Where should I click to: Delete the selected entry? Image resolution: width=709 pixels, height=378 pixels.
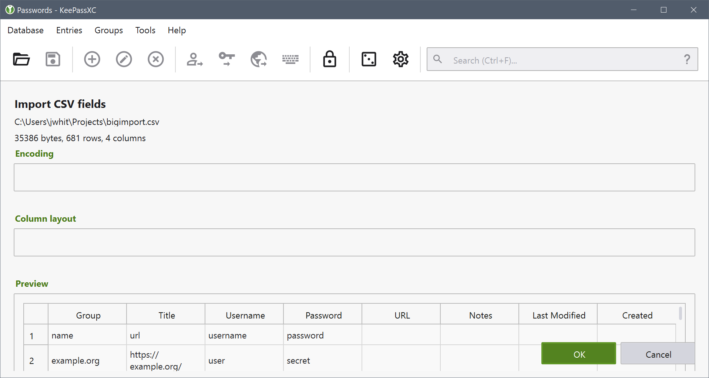point(155,59)
